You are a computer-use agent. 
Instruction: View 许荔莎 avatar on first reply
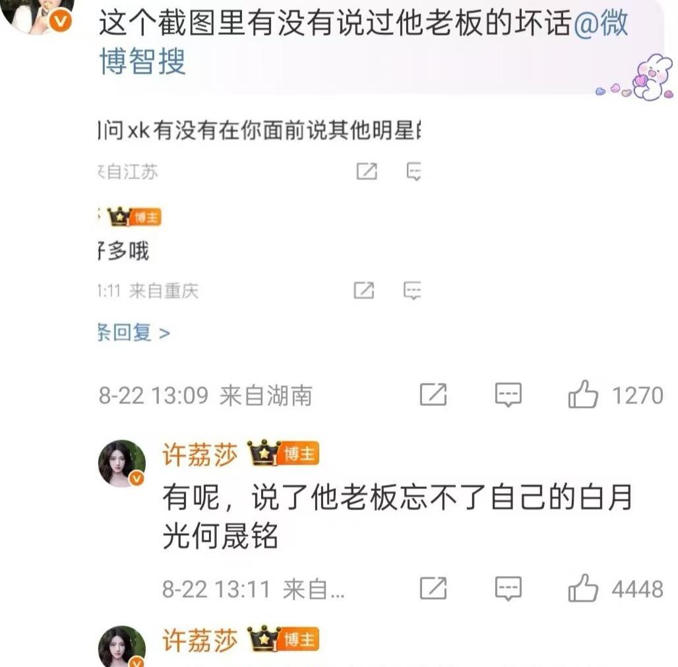click(122, 463)
